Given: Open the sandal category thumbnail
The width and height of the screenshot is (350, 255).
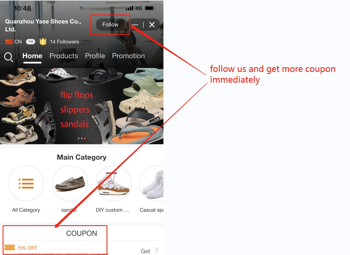Looking at the screenshot, I should (x=70, y=184).
